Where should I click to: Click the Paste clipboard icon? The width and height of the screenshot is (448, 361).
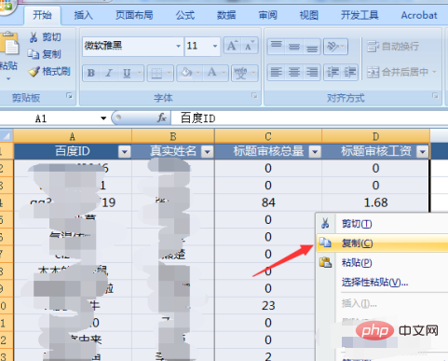coord(10,45)
